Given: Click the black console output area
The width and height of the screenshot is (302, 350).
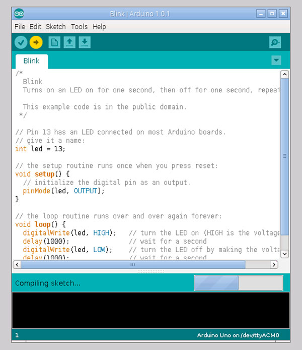Looking at the screenshot, I should tap(151, 310).
